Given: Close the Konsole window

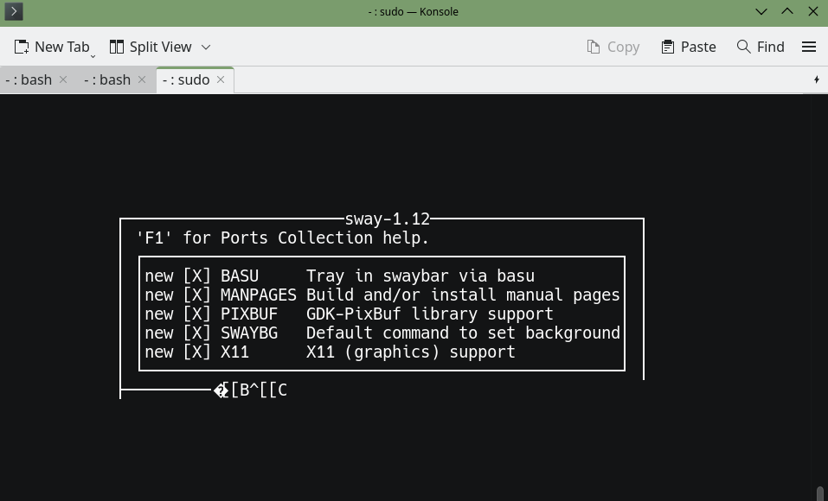Looking at the screenshot, I should tap(813, 11).
